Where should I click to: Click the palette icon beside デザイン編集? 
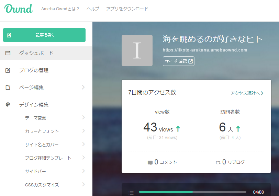pos(8,104)
